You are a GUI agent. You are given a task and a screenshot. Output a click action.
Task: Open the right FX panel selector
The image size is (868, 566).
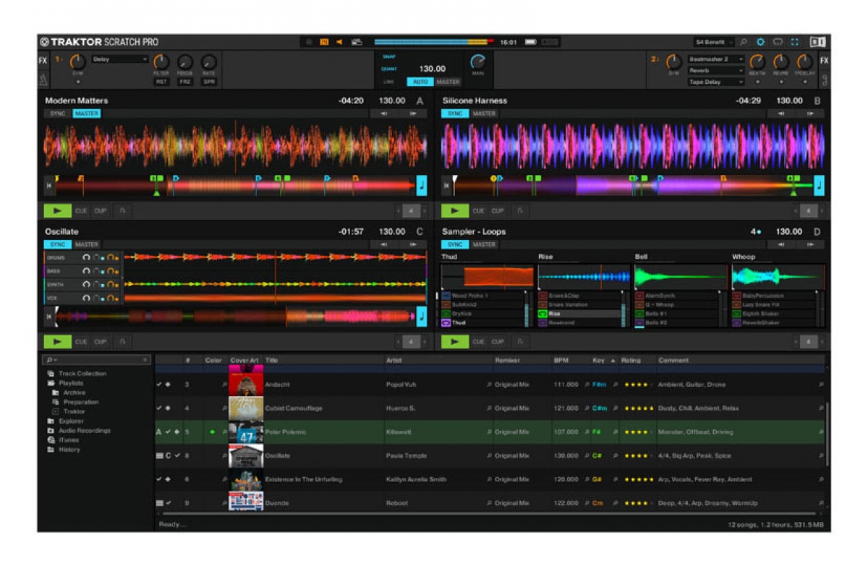pos(824,61)
